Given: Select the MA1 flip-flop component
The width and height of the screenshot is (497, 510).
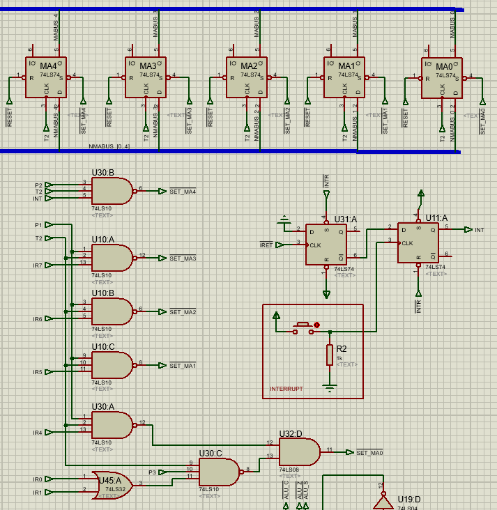Looking at the screenshot, I should [x=344, y=77].
